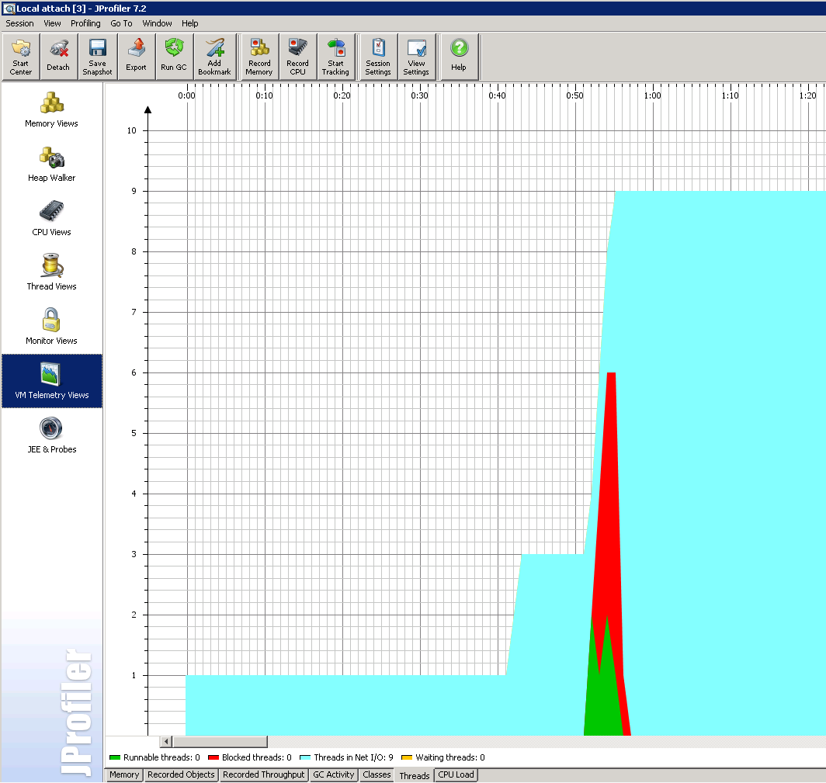Screen dimensions: 826x783
Task: Switch to Recorded Objects tab
Action: [181, 774]
